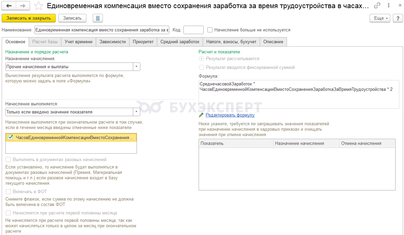Click the Показатель column header
Screen dimensions: 404x235
236,143
